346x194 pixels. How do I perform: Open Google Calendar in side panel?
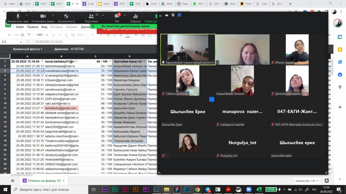click(340, 37)
